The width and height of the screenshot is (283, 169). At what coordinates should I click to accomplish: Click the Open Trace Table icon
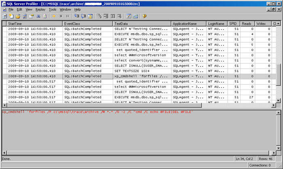pyautogui.click(x=25, y=17)
